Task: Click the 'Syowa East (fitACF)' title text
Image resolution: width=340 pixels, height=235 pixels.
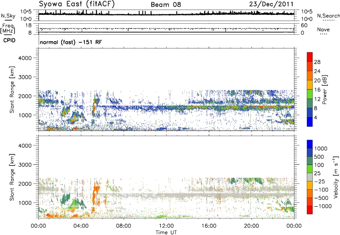Action: [x=76, y=4]
